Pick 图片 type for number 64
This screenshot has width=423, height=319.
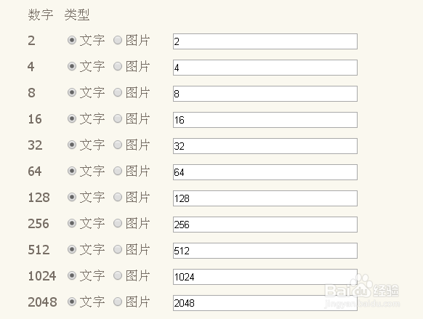coord(118,171)
